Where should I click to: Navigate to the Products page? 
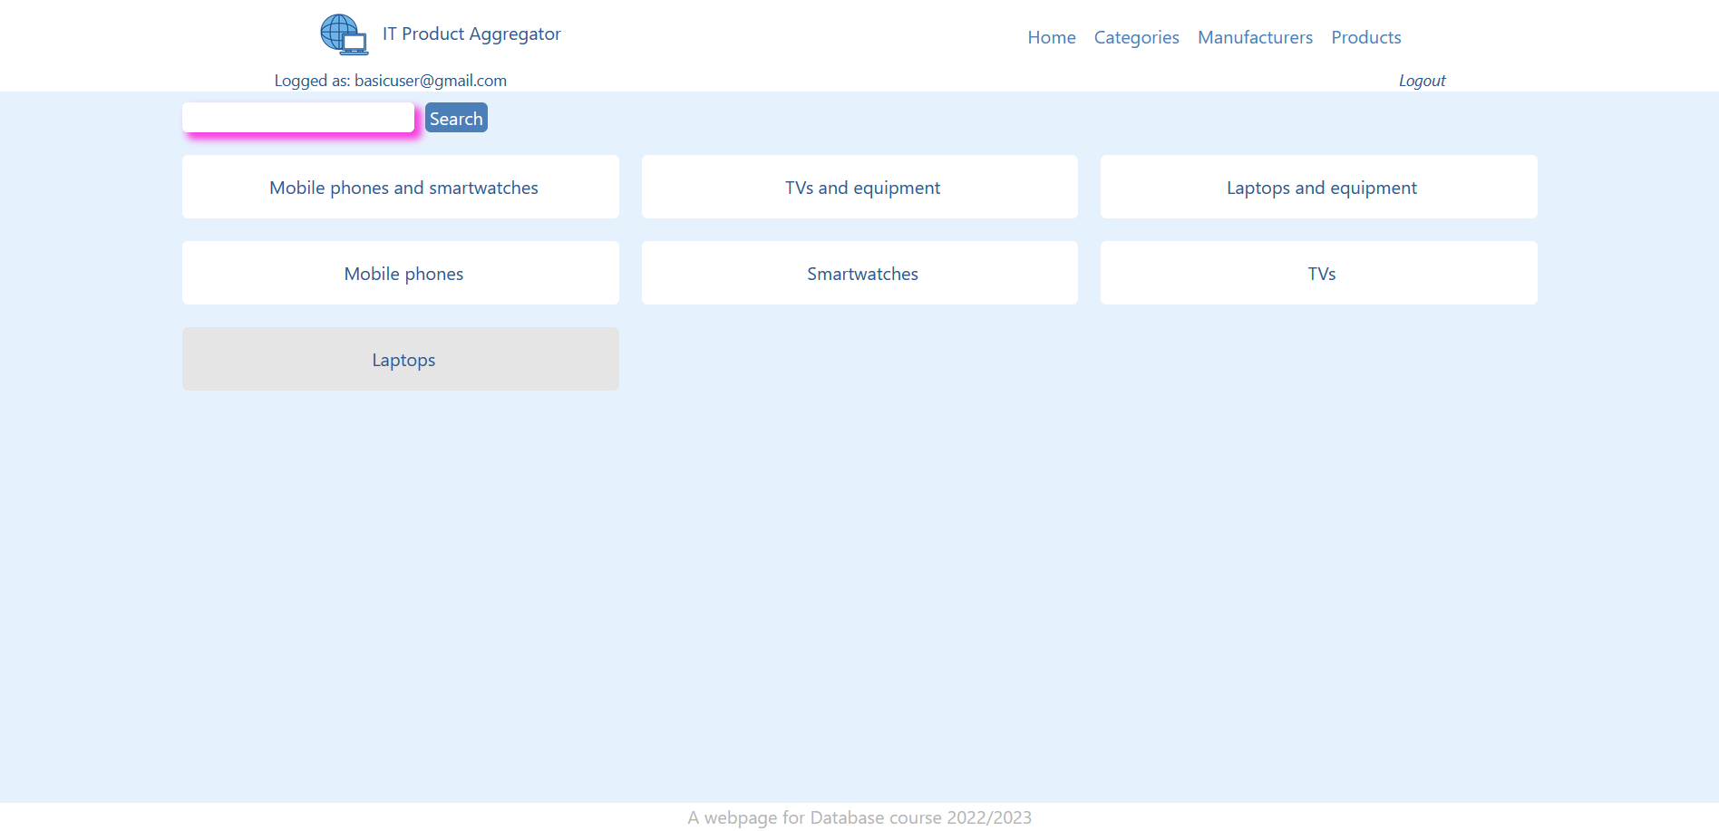click(x=1365, y=37)
